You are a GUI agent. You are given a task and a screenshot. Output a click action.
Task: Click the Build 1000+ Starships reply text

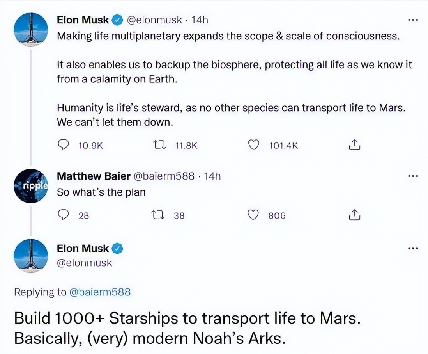pos(187,328)
